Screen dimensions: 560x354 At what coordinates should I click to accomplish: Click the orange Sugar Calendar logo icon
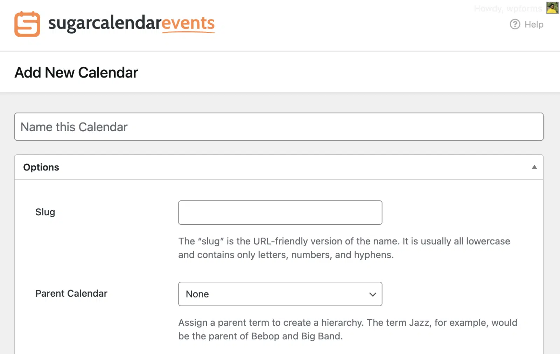click(27, 24)
